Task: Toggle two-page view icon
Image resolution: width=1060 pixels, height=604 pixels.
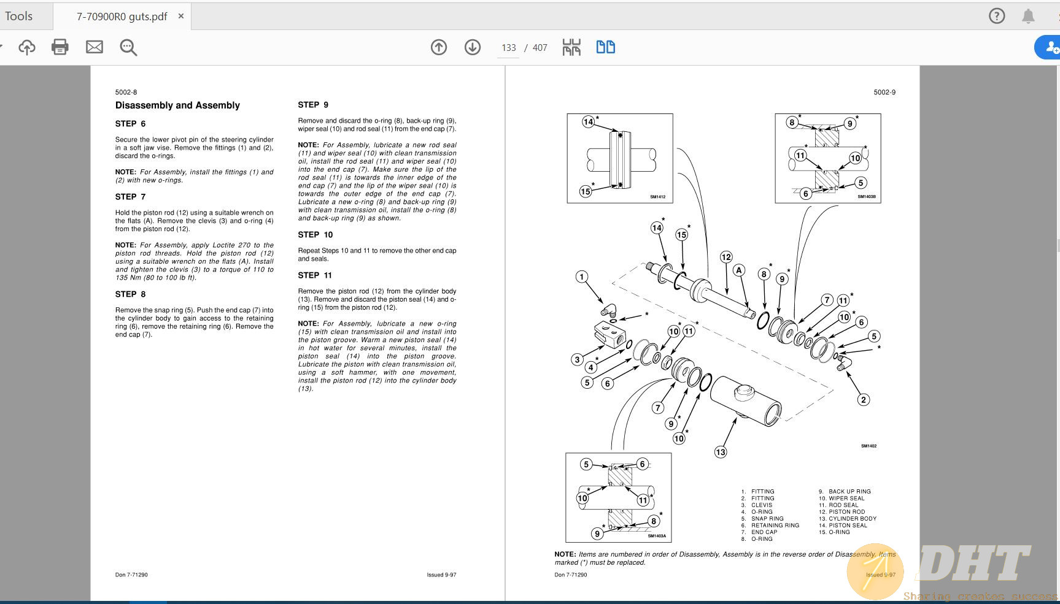Action: 606,47
